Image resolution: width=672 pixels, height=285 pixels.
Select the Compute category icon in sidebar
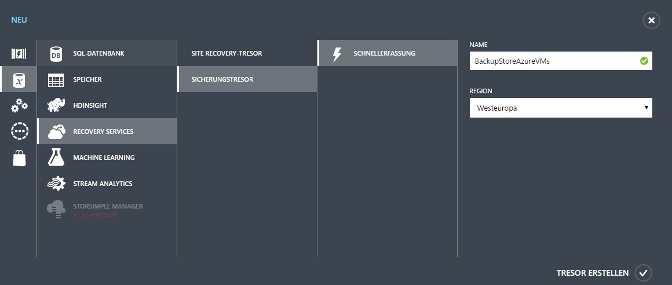click(19, 53)
